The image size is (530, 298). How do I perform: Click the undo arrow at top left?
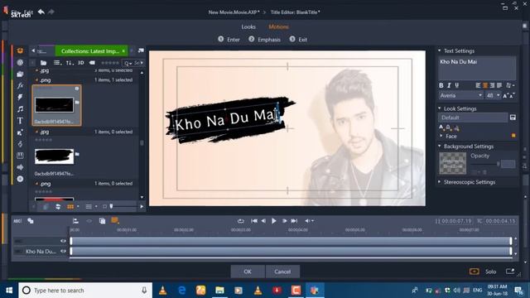41,12
